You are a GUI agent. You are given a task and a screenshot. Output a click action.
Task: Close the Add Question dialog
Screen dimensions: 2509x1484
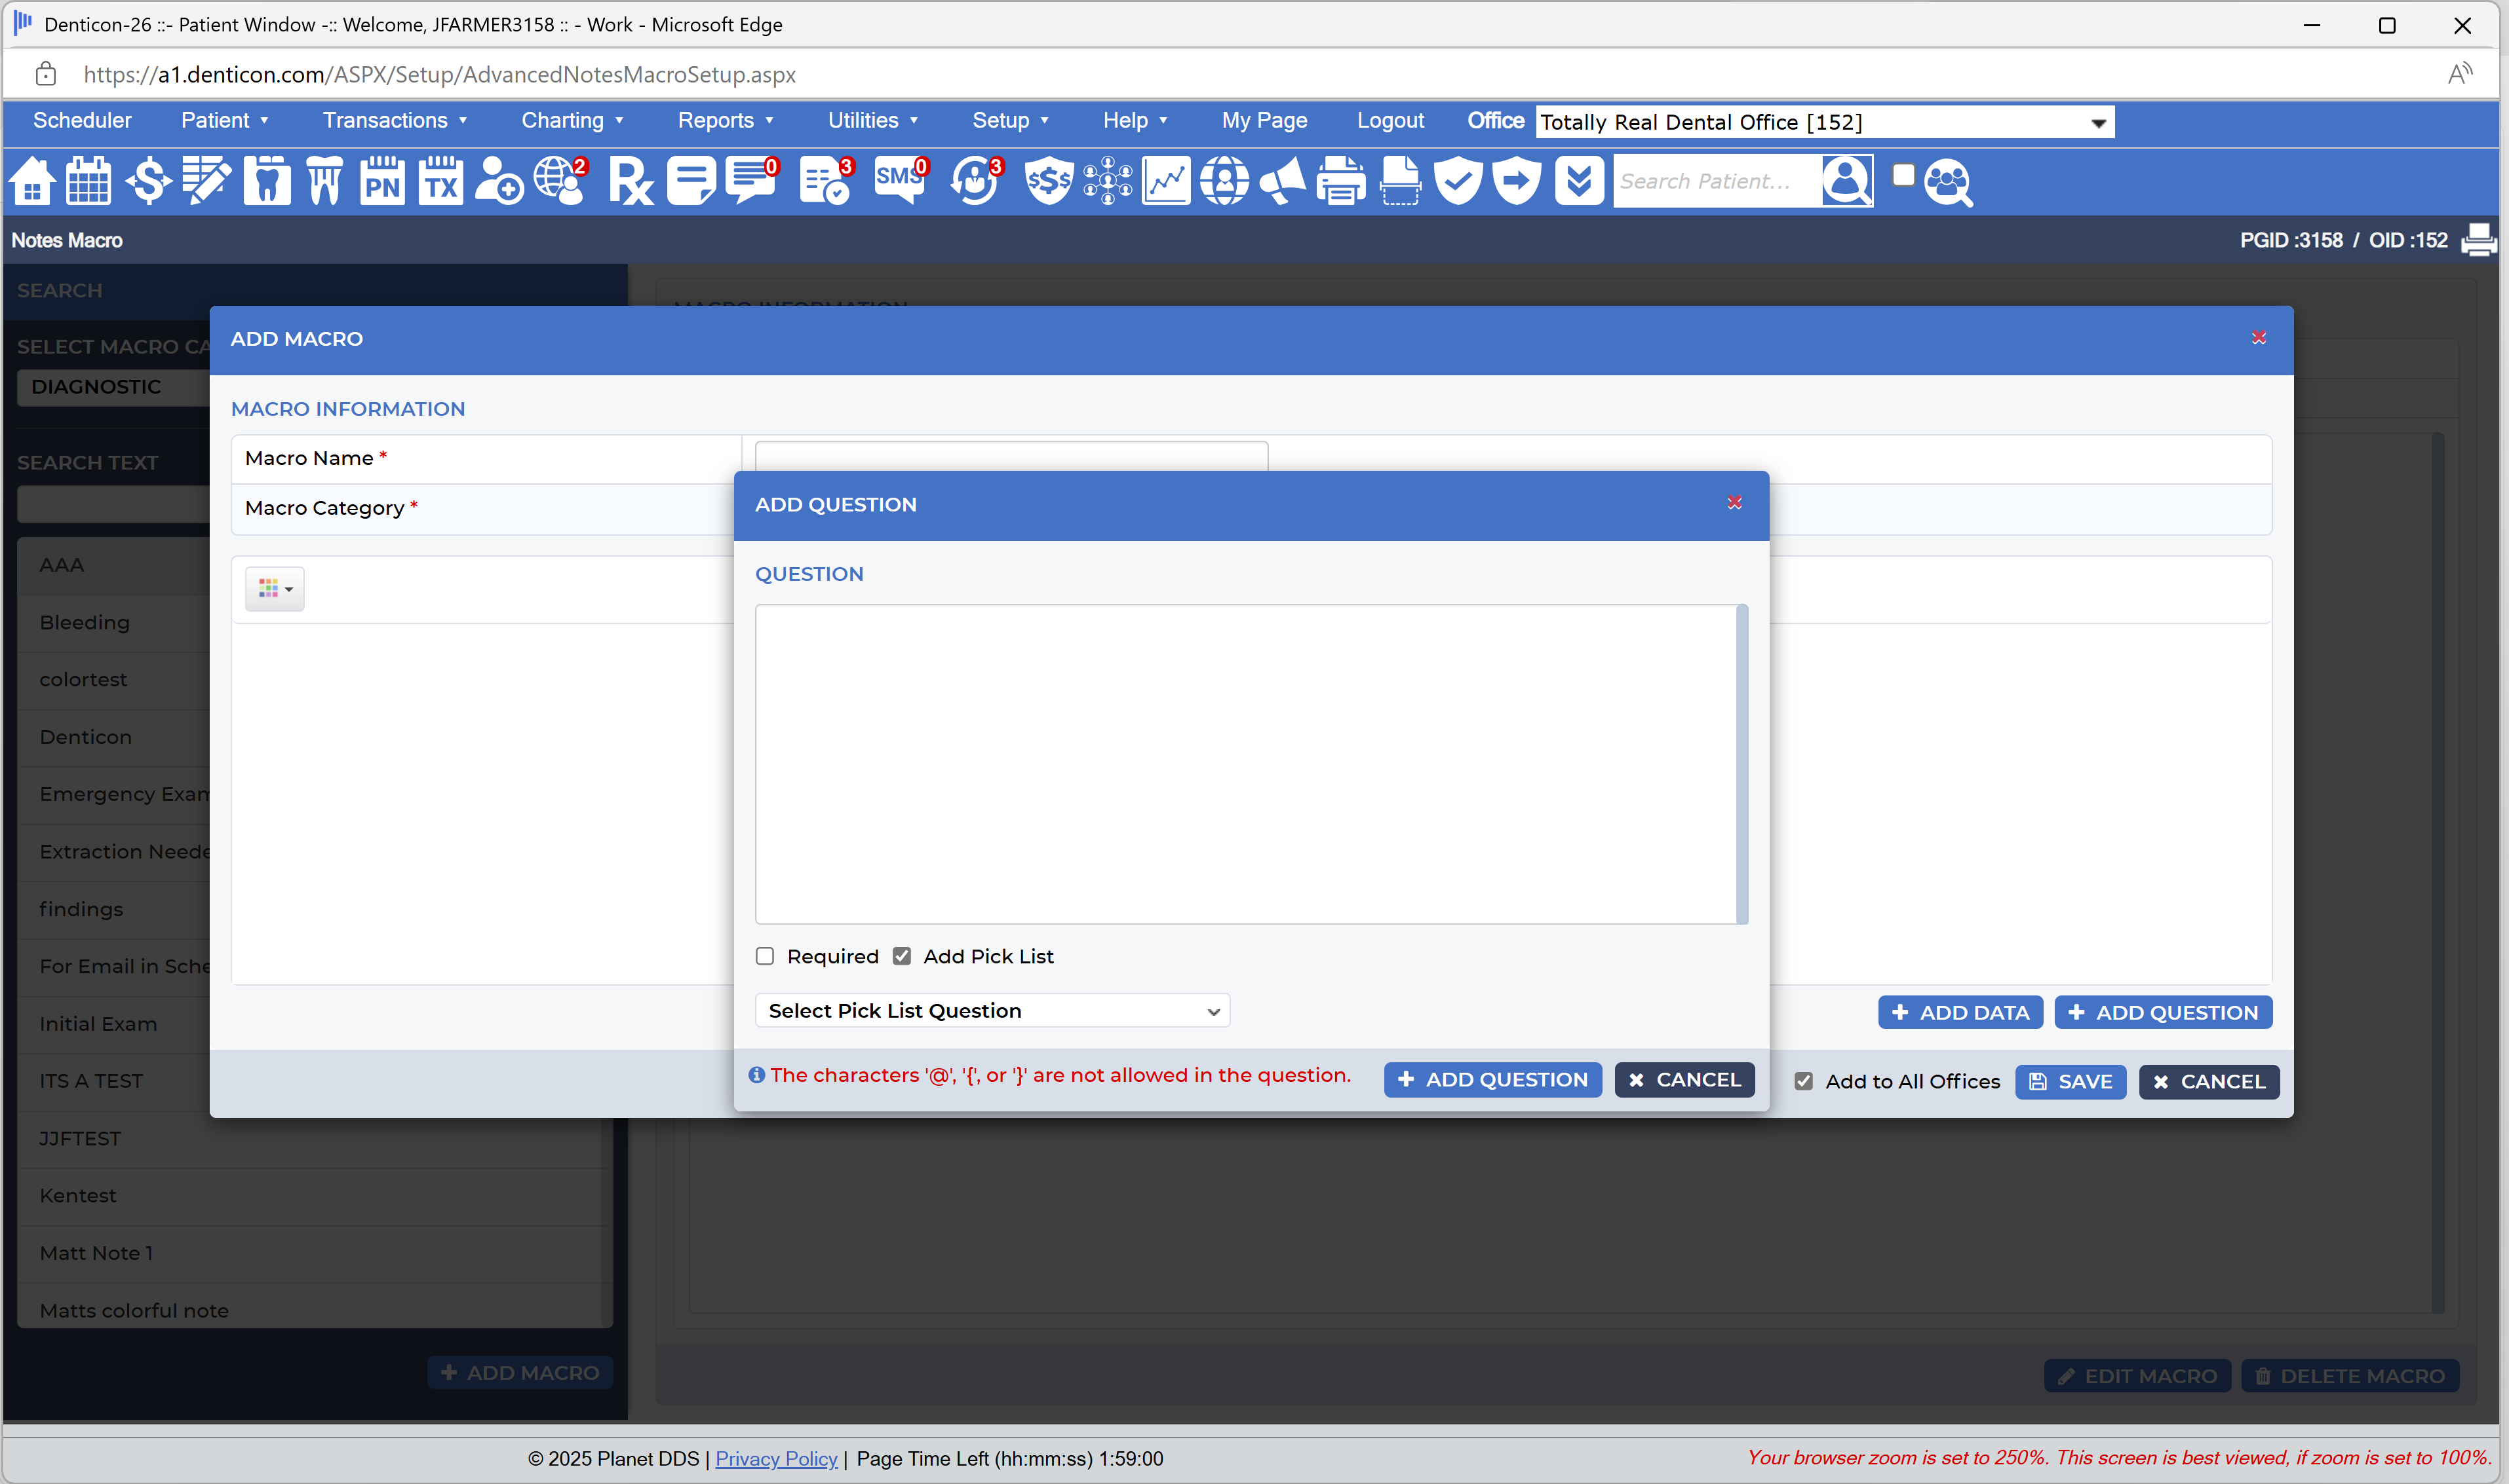click(1734, 503)
